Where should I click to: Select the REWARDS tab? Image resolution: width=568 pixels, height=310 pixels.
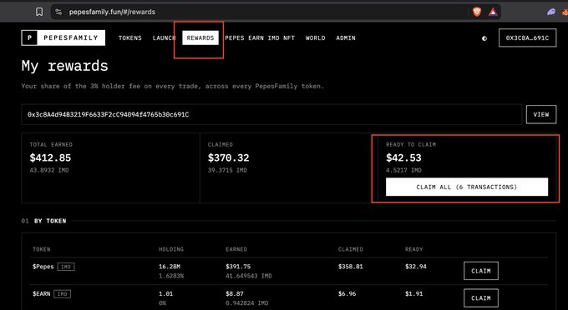point(200,38)
